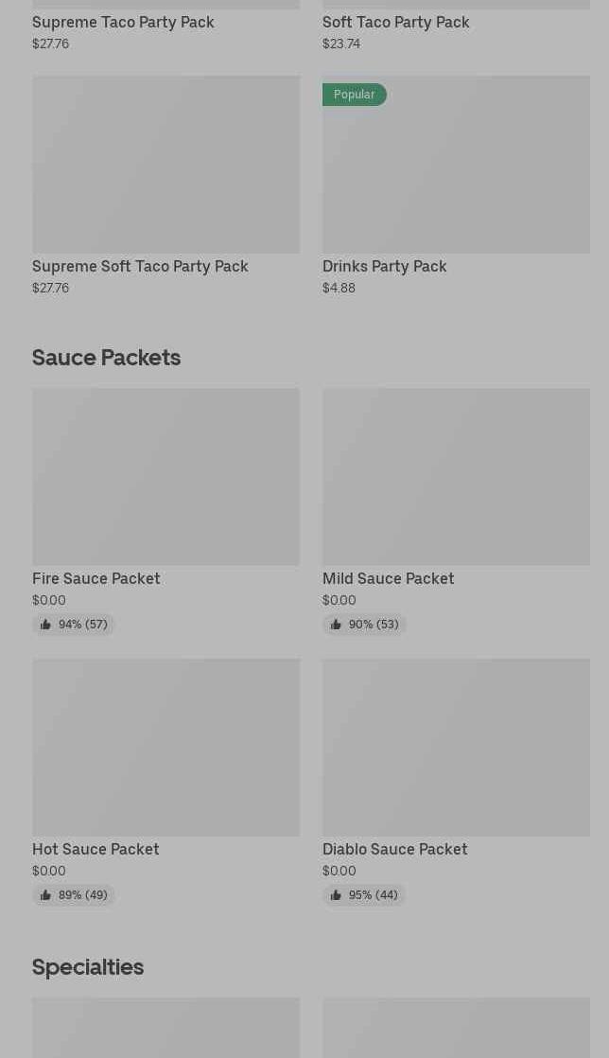Click thumbs-up icon under Diablo Sauce Packet
The height and width of the screenshot is (1058, 609).
click(336, 895)
